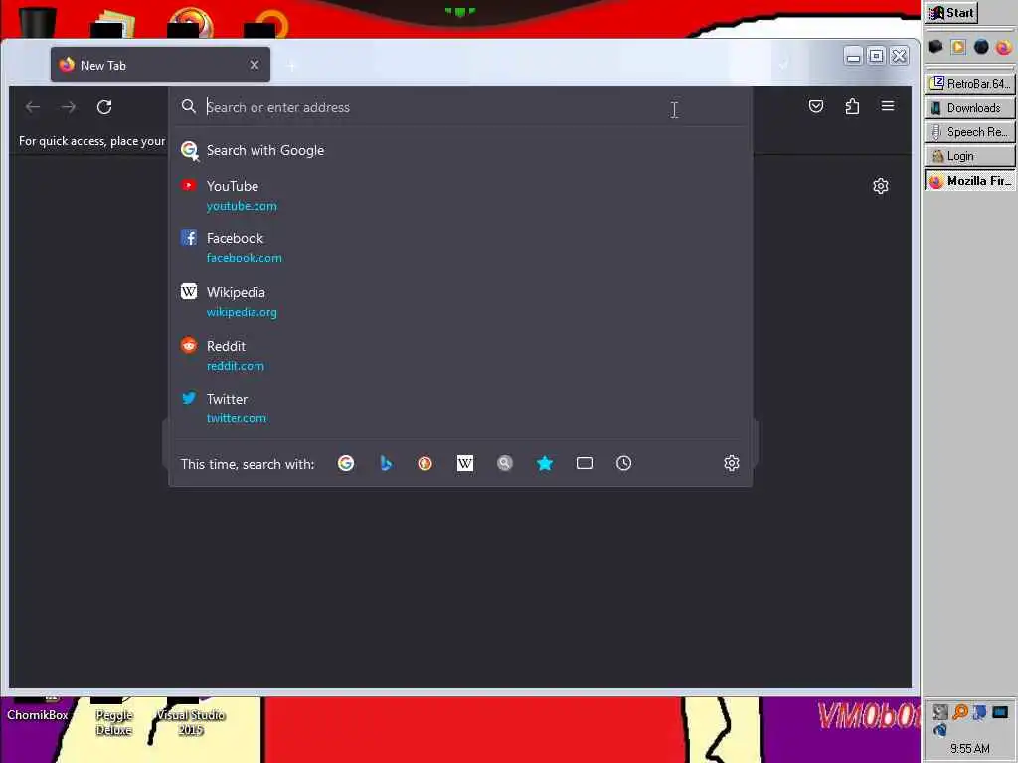Open the Twitter suggestion

[x=460, y=408]
